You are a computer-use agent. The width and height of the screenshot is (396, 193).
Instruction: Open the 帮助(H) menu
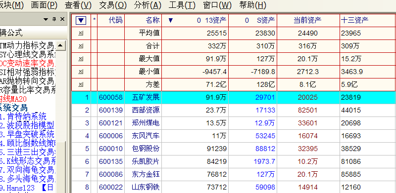point(253,5)
